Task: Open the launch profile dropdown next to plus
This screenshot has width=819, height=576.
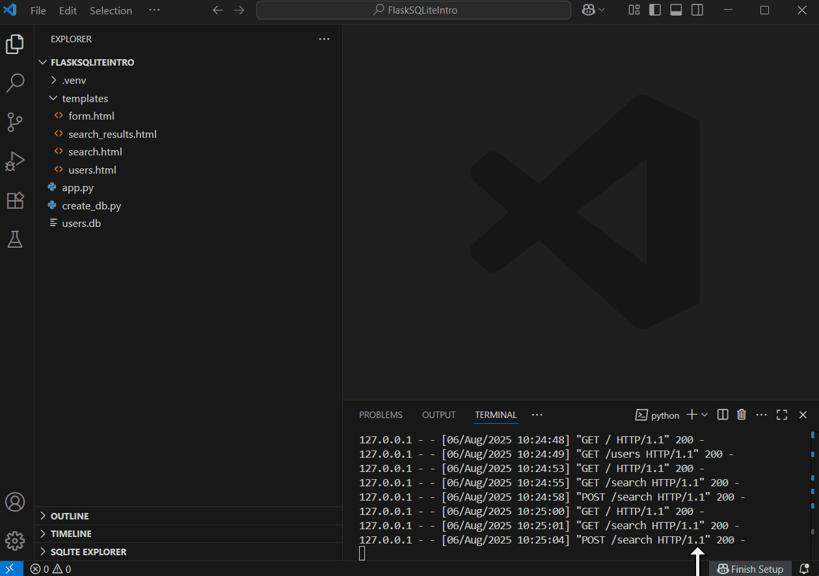Action: click(x=705, y=415)
